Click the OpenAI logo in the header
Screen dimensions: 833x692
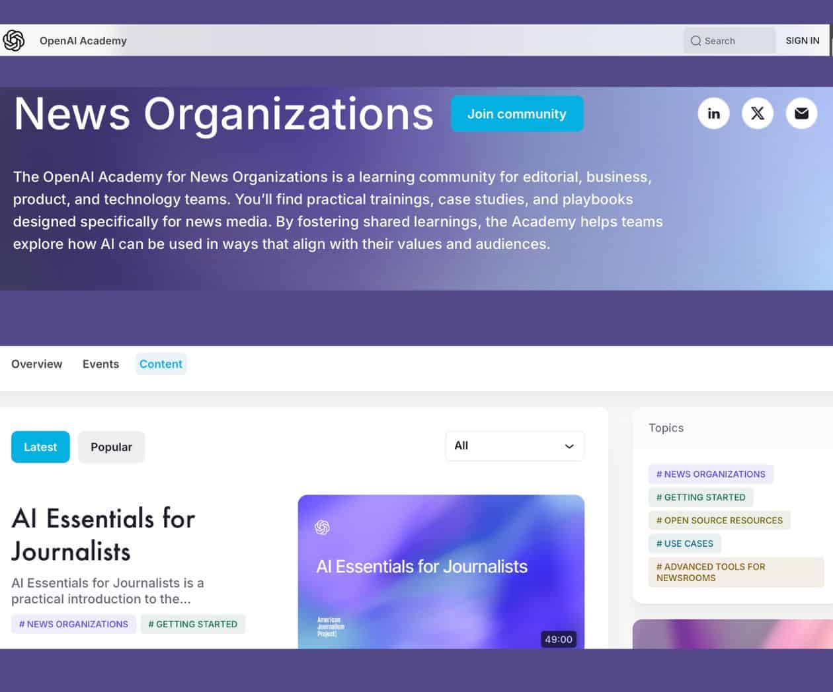(x=14, y=40)
